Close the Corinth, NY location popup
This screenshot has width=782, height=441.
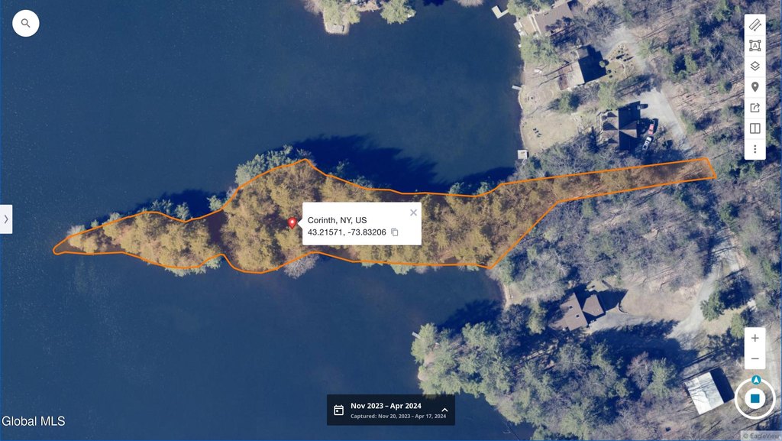click(x=413, y=212)
